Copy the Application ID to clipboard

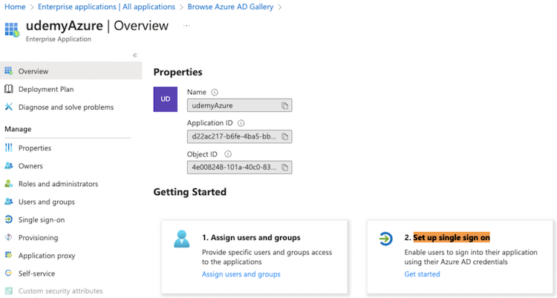tap(284, 136)
